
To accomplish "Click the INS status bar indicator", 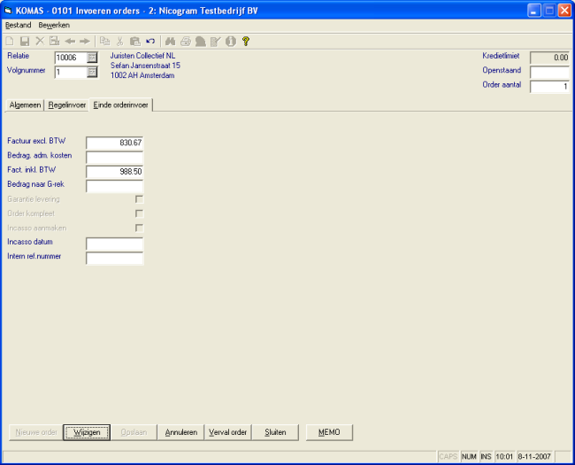I will [x=486, y=456].
